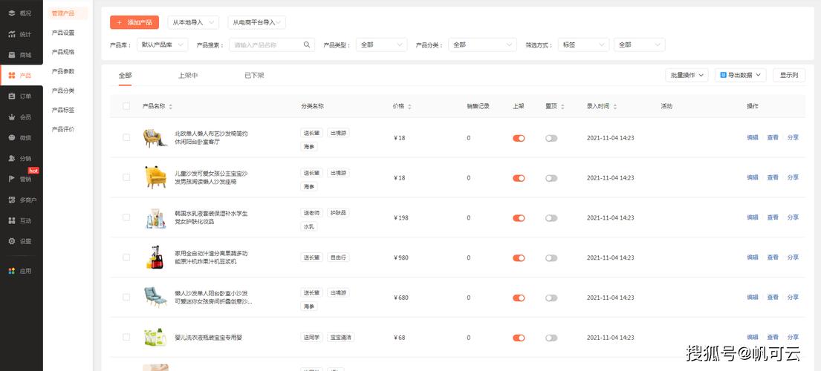
Task: Open the 营销 marketing flag icon
Action: [12, 179]
